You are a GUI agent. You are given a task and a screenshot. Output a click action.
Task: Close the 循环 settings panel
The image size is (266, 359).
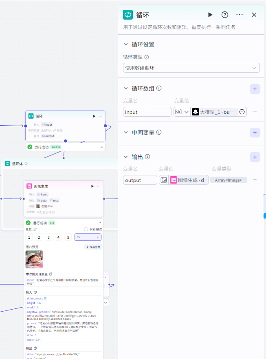254,15
